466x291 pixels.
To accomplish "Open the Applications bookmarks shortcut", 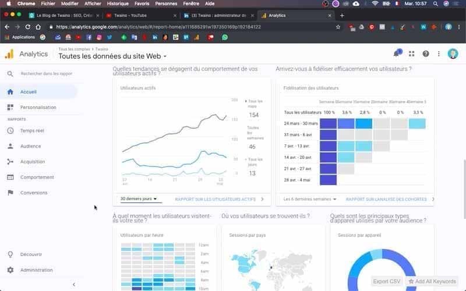I will pos(20,37).
